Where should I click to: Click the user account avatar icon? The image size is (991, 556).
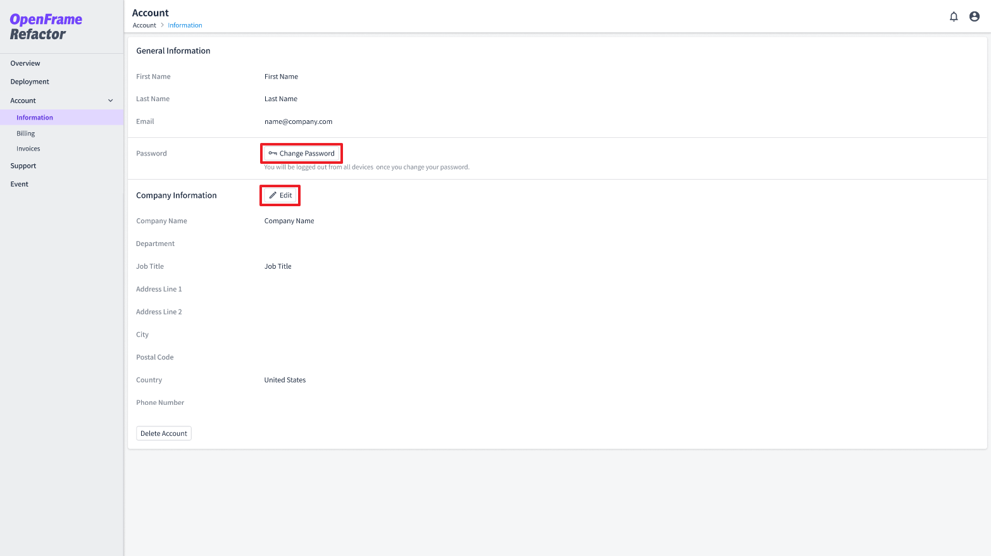975,16
